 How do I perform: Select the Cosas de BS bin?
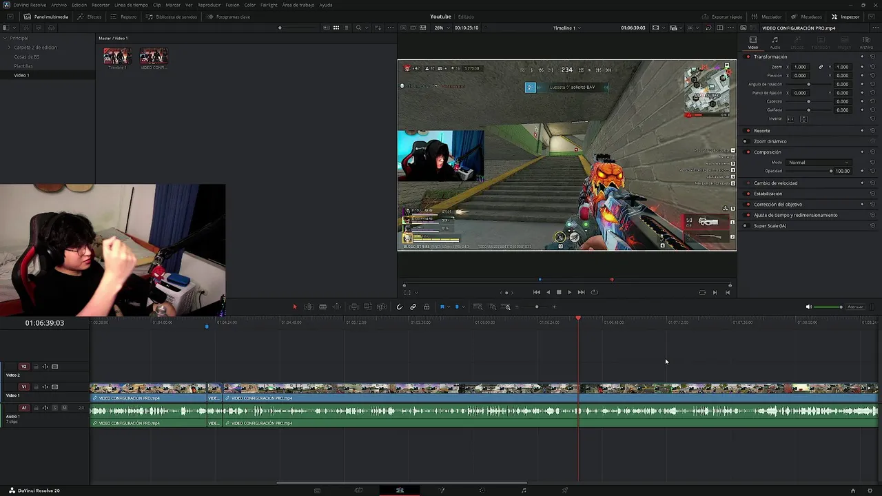coord(27,56)
